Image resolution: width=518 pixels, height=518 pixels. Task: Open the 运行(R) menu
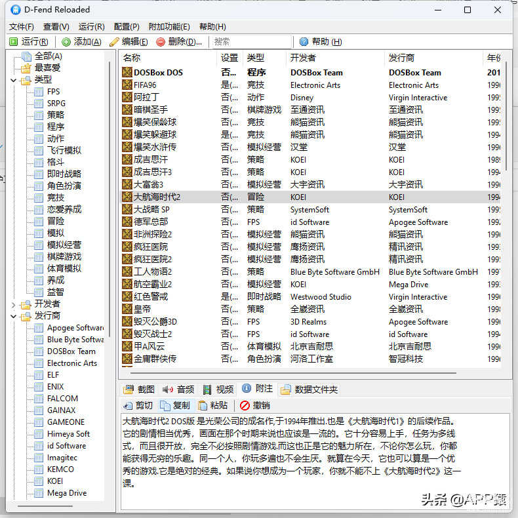click(x=92, y=27)
